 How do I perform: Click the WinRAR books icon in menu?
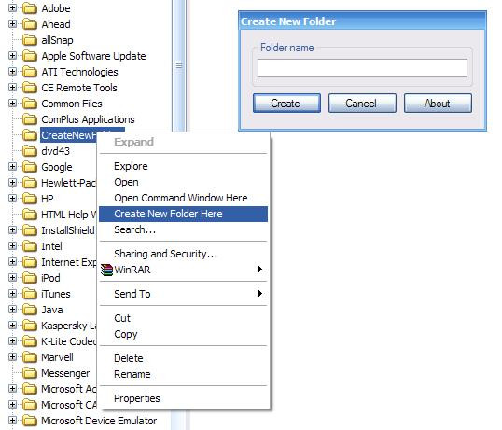point(106,270)
